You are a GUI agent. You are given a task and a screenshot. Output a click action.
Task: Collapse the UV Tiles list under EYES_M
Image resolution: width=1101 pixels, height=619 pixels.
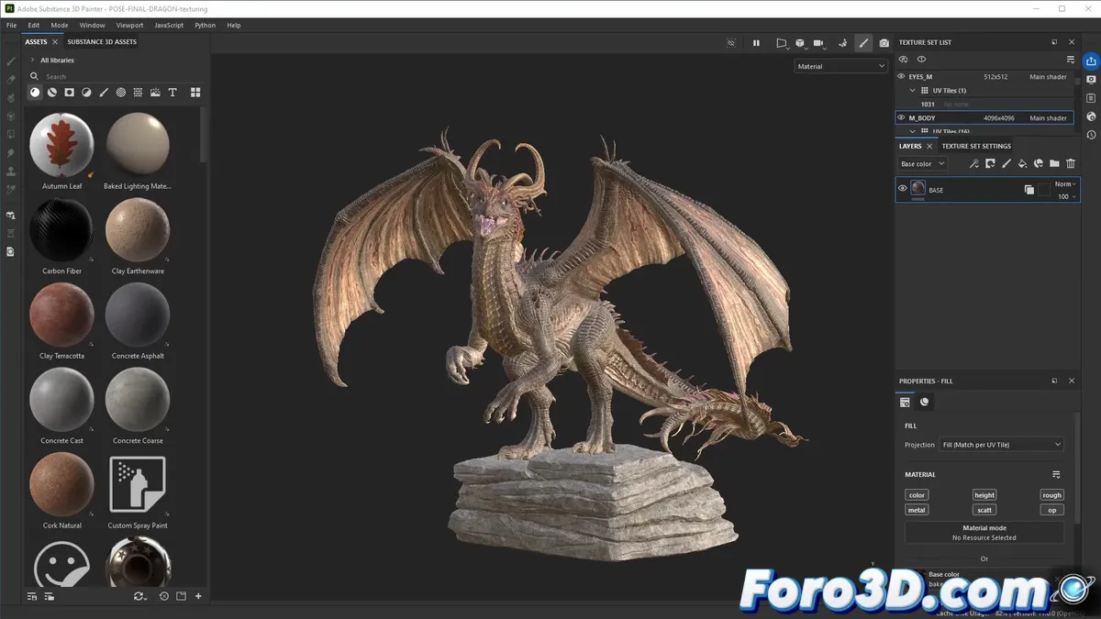(x=912, y=90)
